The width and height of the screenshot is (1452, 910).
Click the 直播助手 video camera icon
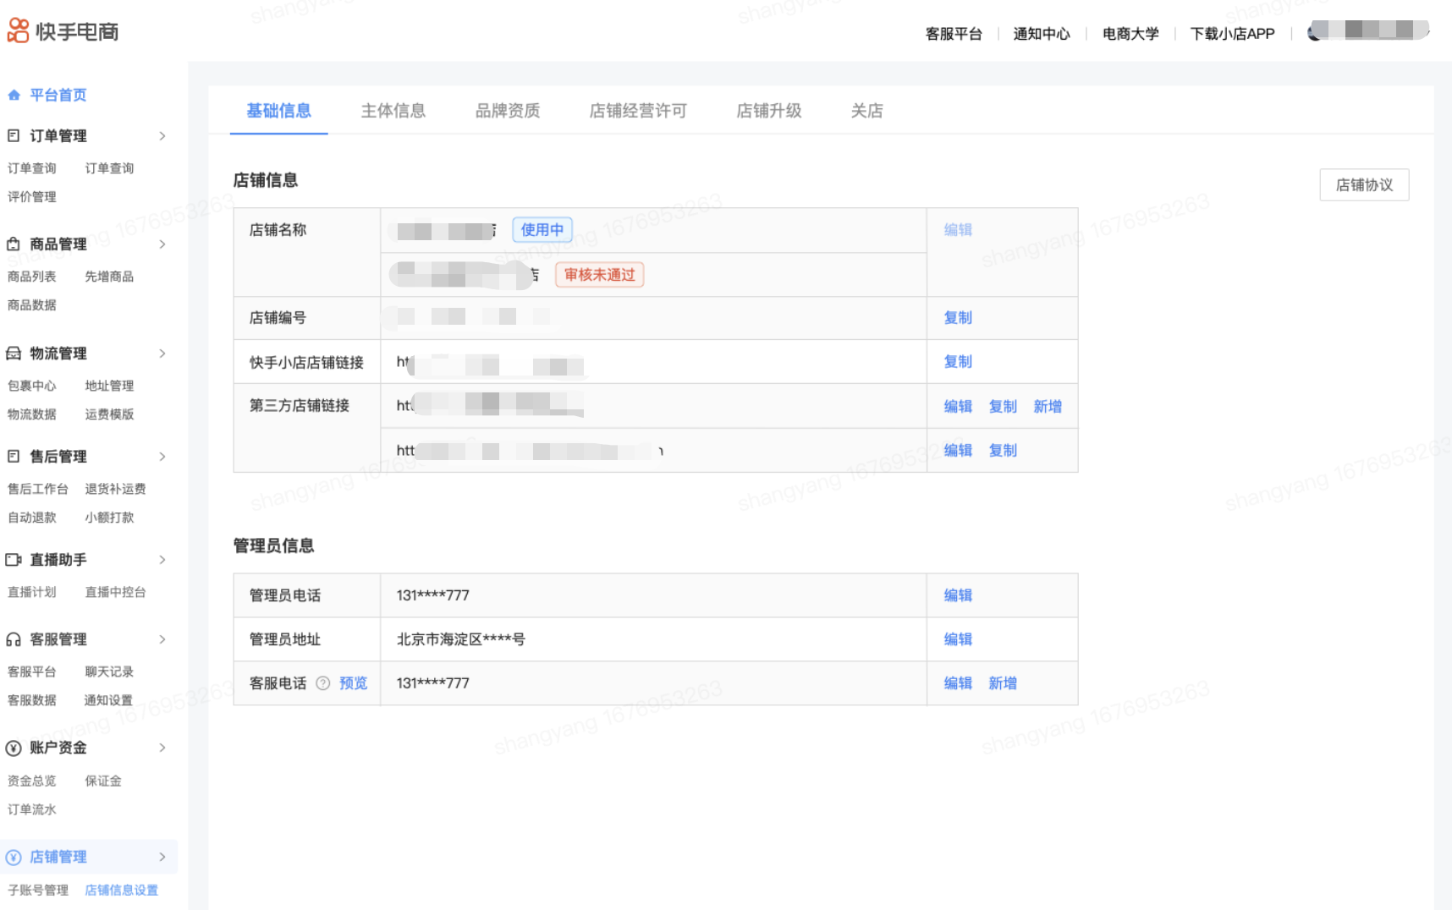[14, 560]
